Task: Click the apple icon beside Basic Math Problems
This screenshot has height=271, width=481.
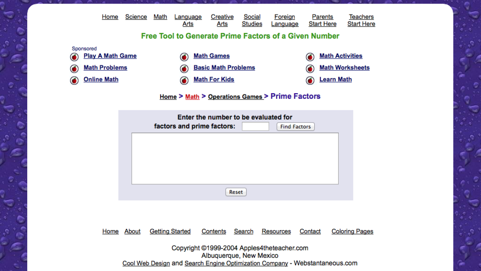Action: [184, 68]
